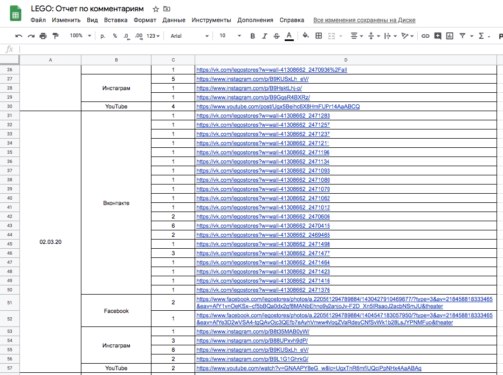Open the Данные menu
This screenshot has height=375, width=503.
[174, 20]
